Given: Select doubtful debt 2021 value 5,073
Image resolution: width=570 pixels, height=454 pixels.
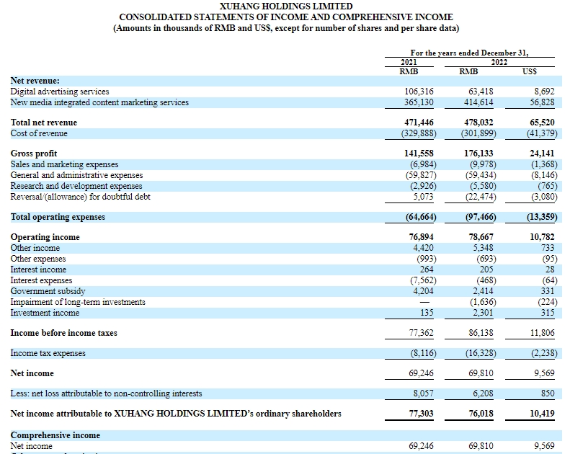Looking at the screenshot, I should 424,197.
